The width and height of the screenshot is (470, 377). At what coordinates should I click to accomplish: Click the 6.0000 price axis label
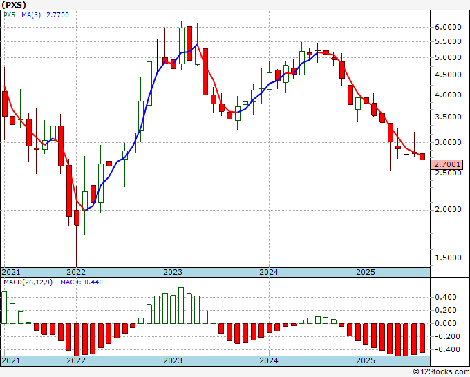click(x=448, y=27)
